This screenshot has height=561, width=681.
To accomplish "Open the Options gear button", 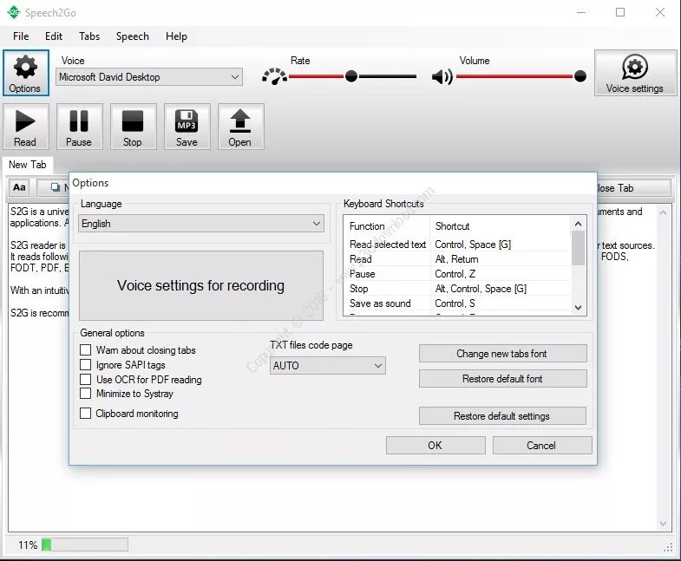I will (26, 73).
